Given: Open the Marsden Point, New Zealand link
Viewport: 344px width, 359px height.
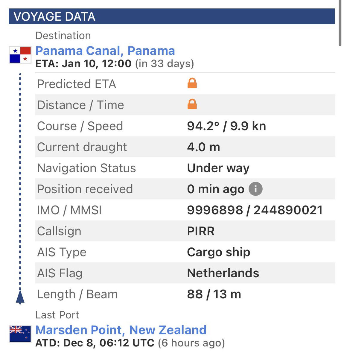Looking at the screenshot, I should (x=121, y=330).
